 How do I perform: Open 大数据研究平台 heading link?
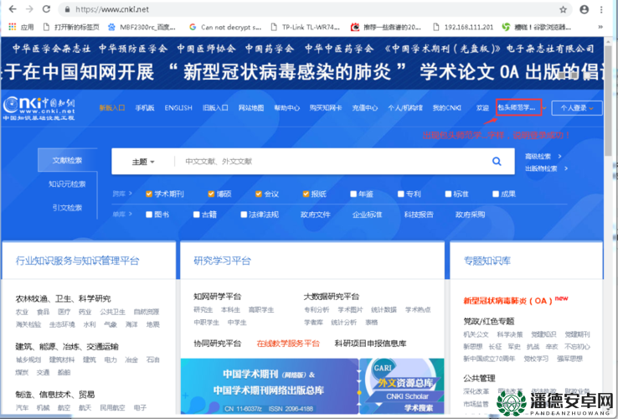(x=332, y=297)
